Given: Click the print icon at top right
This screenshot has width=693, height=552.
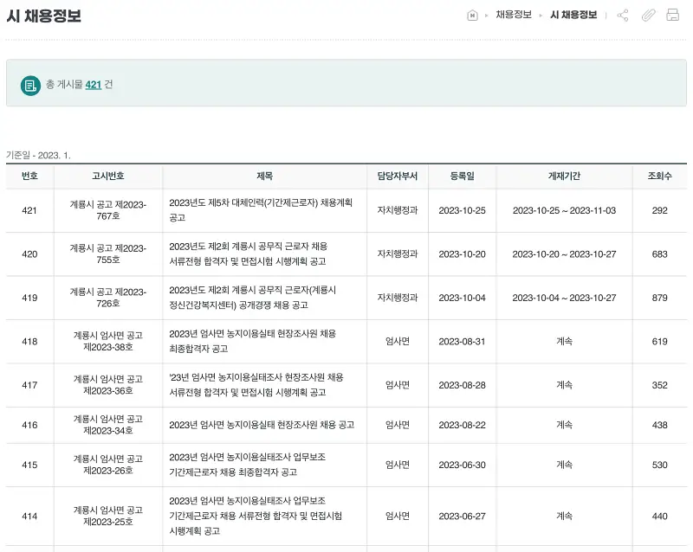Looking at the screenshot, I should pos(672,15).
